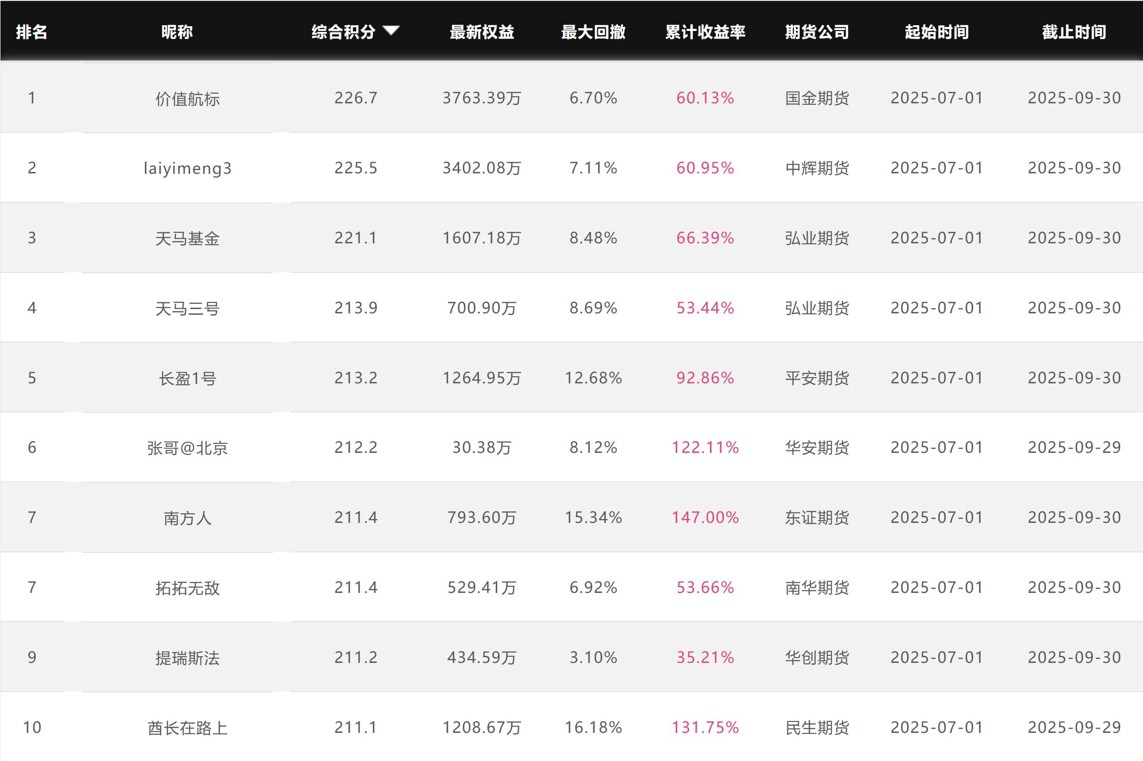The width and height of the screenshot is (1143, 761).
Task: Click drawdown value 12.68%
Action: [593, 378]
